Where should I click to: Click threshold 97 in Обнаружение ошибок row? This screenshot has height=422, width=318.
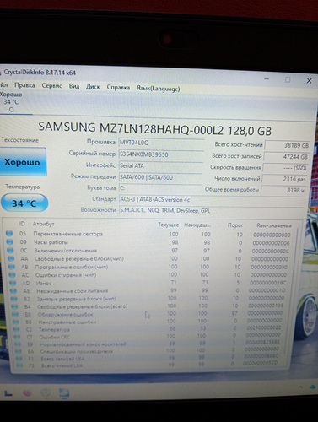click(234, 313)
